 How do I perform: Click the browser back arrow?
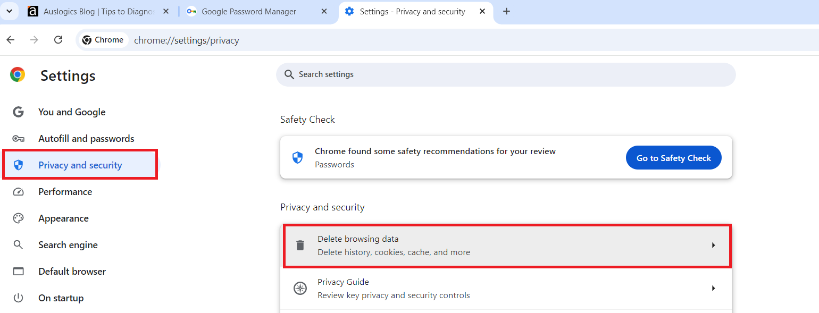click(11, 40)
